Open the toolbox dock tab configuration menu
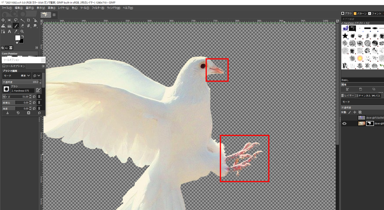The height and width of the screenshot is (210, 384). point(36,48)
